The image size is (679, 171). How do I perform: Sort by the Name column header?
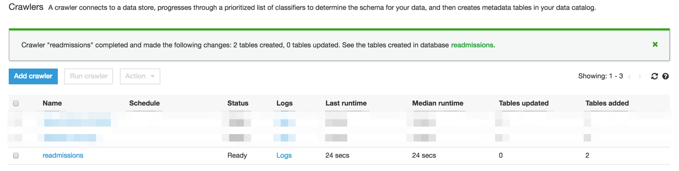point(52,103)
